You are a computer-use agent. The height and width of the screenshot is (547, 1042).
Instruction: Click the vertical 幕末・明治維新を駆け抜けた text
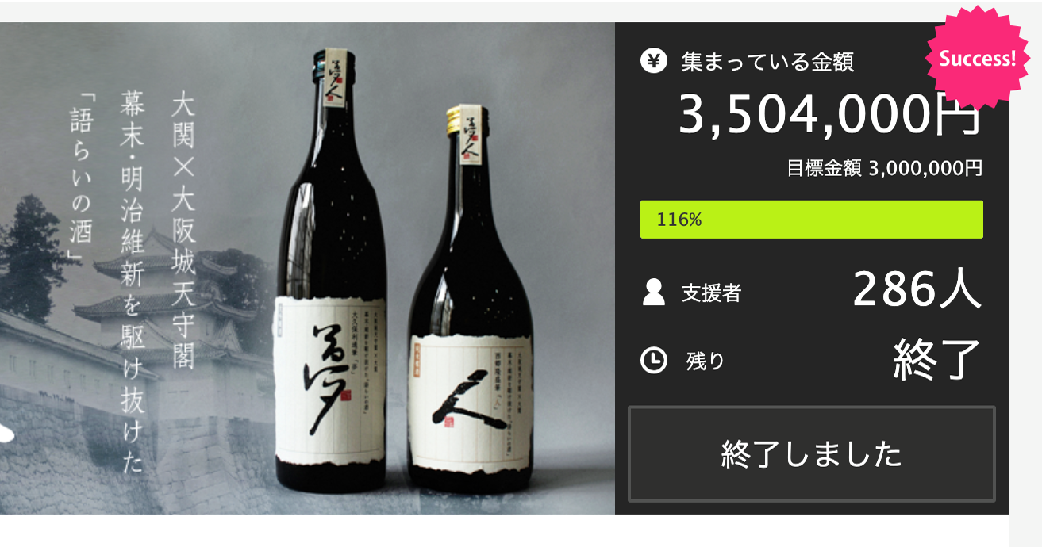coord(132,281)
